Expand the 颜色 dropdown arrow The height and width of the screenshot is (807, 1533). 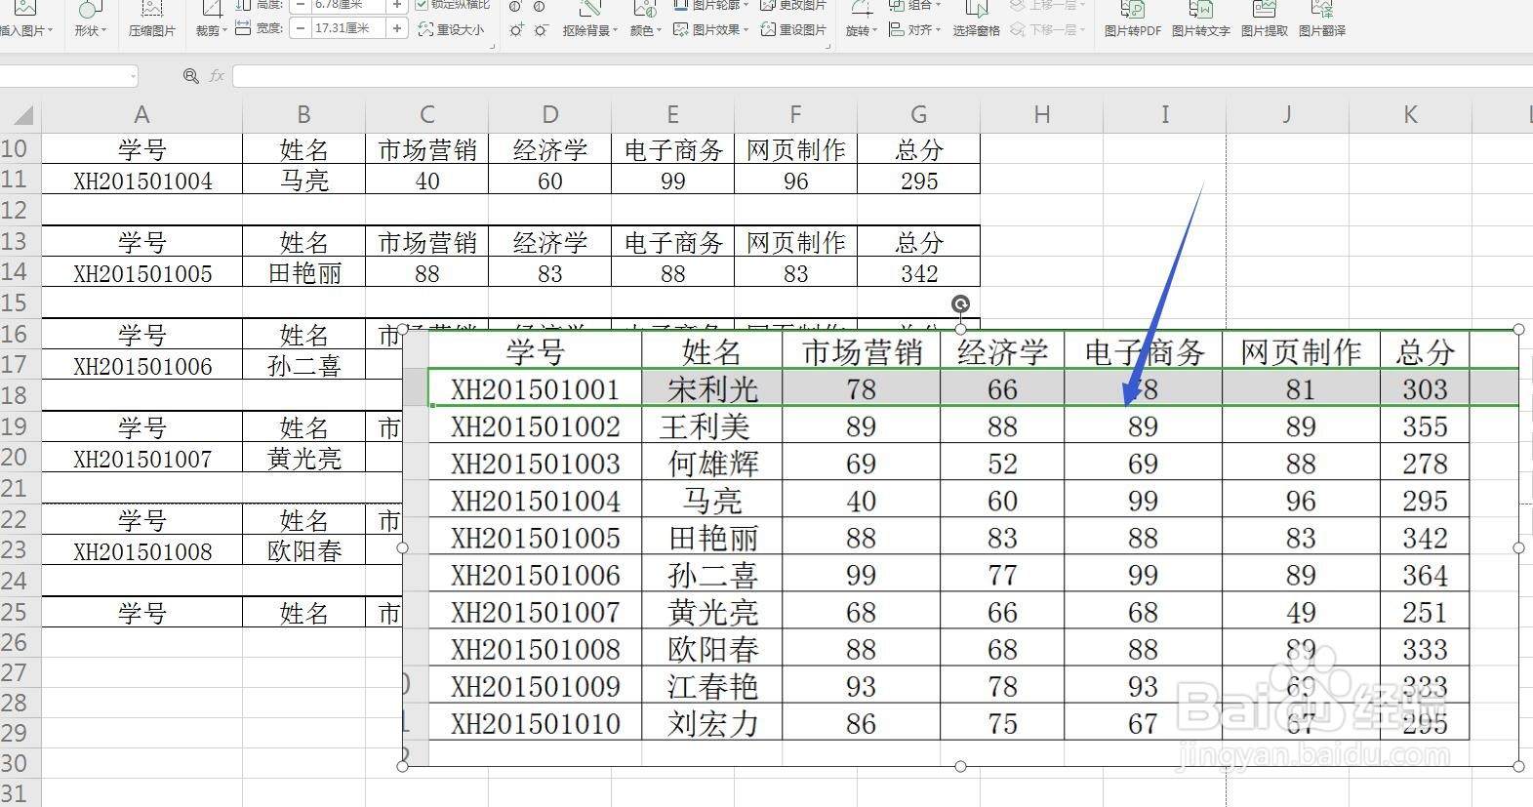coord(659,30)
